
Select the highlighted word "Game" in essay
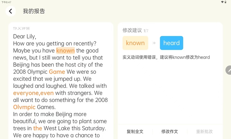[57, 72]
